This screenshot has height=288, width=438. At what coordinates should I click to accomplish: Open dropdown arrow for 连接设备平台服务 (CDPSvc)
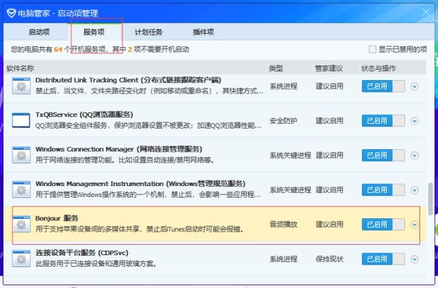coord(415,259)
